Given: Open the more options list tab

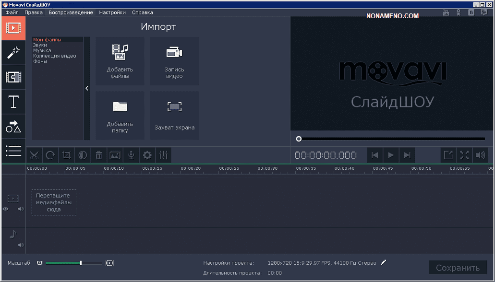Looking at the screenshot, I should point(13,151).
